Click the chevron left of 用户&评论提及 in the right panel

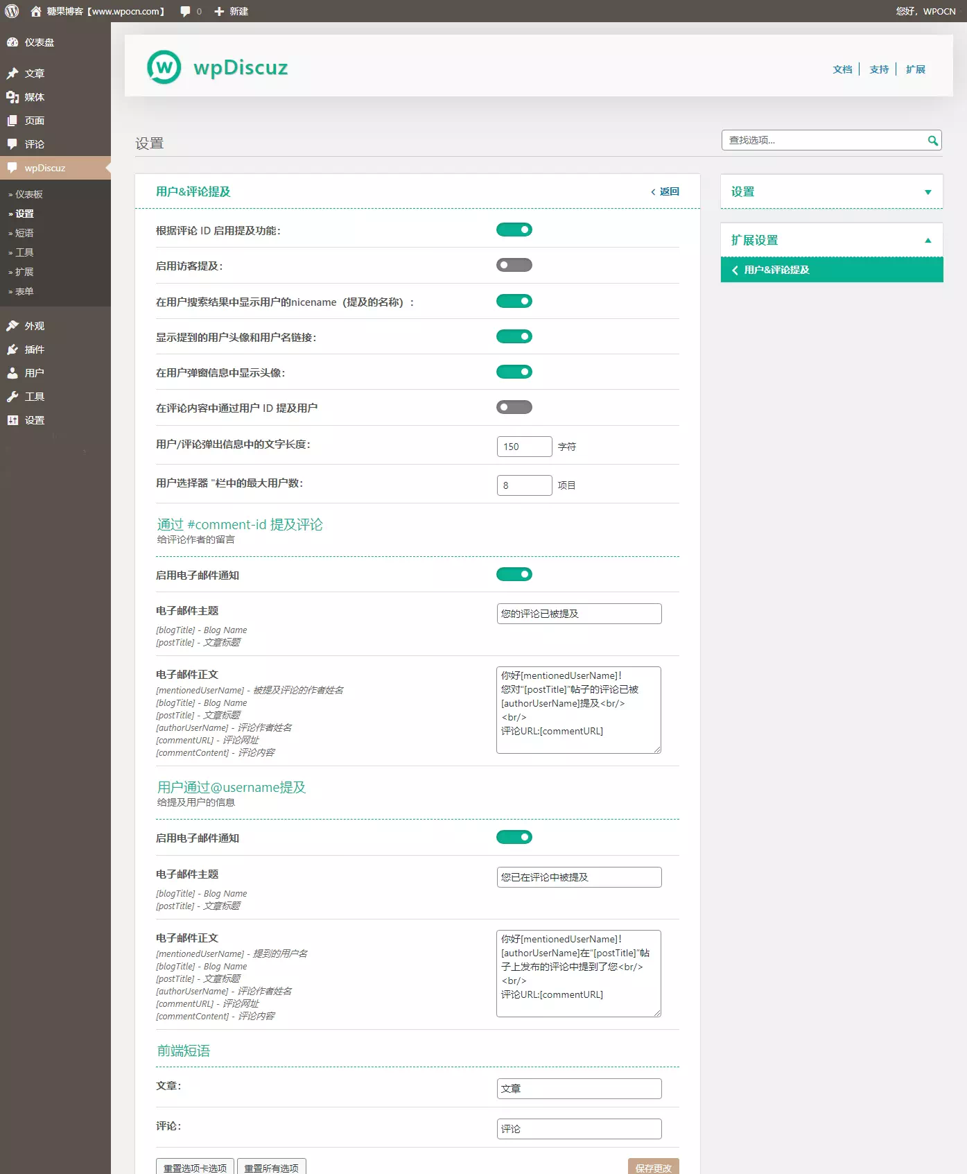pos(735,270)
